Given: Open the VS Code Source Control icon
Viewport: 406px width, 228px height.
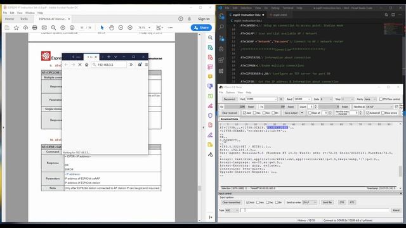Looking at the screenshot, I should (x=221, y=38).
